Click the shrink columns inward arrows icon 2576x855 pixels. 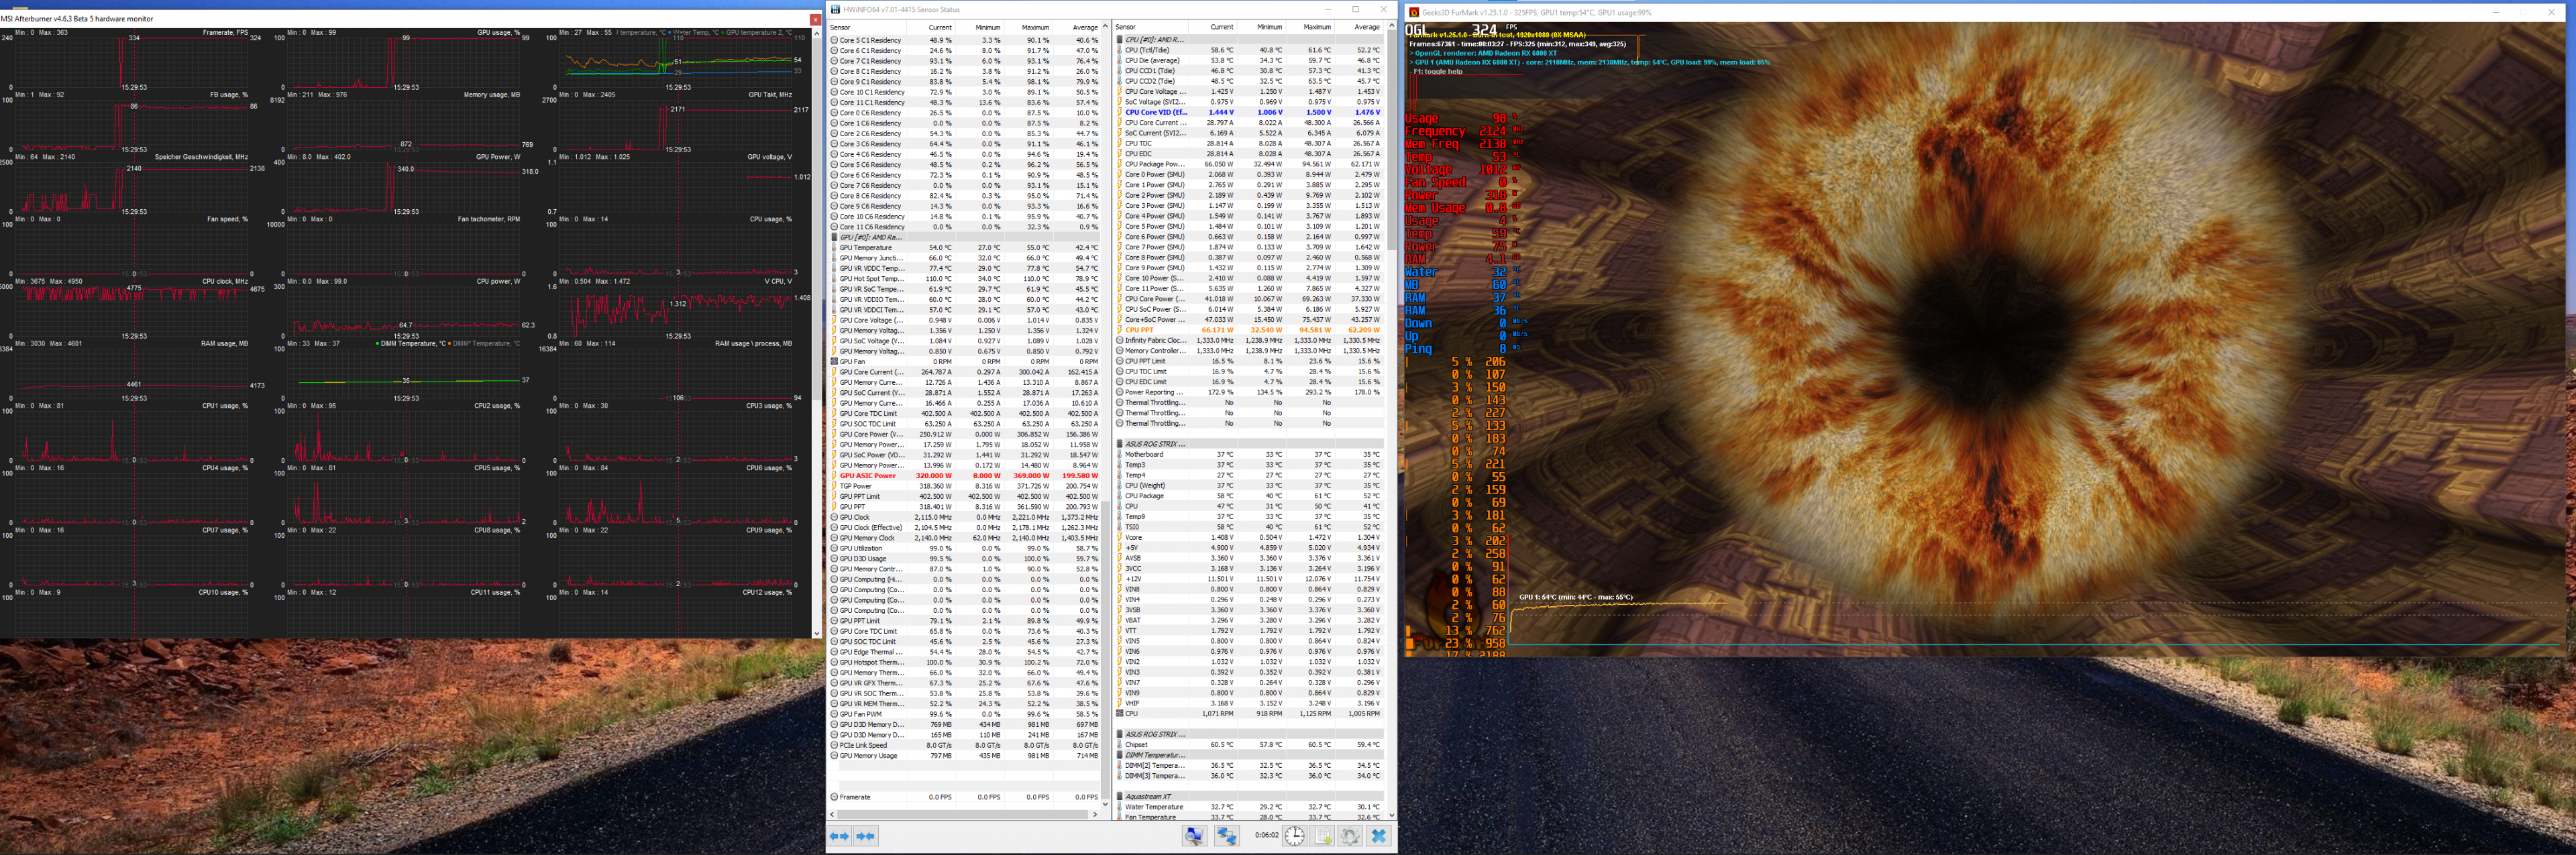[865, 836]
